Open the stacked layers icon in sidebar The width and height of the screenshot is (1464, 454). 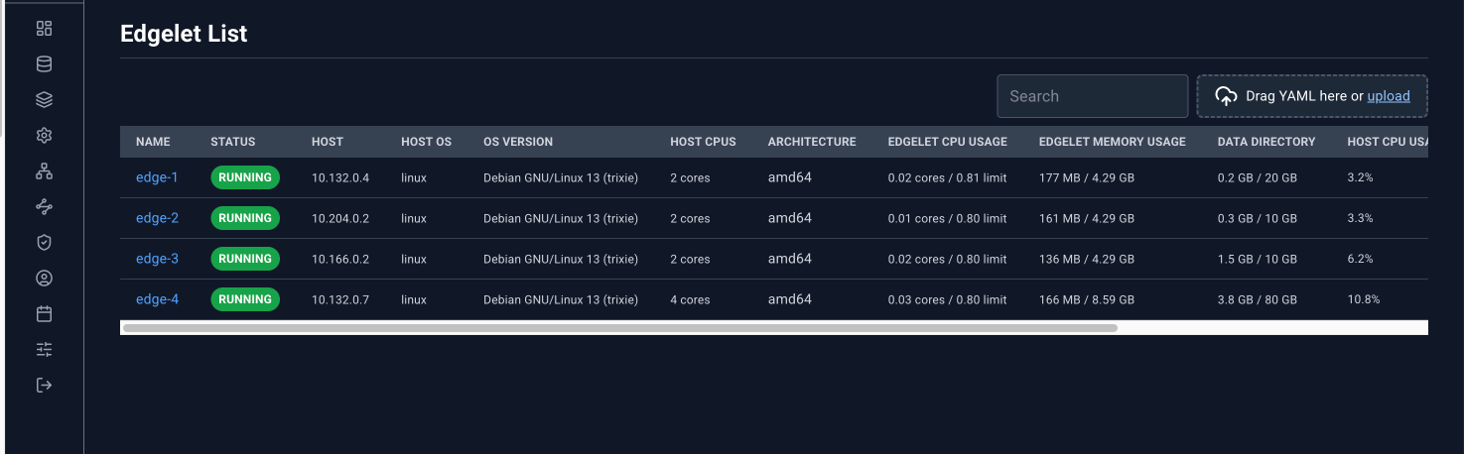pyautogui.click(x=44, y=99)
